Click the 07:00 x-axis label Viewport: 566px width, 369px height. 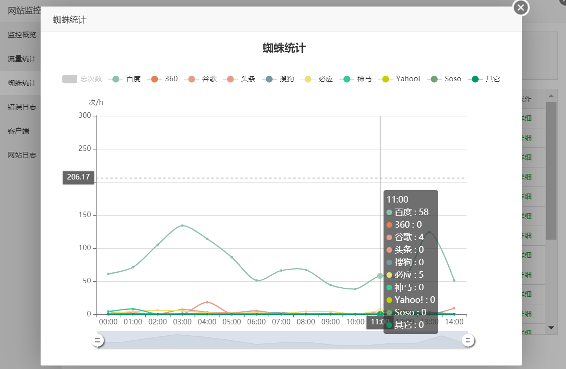pyautogui.click(x=281, y=322)
